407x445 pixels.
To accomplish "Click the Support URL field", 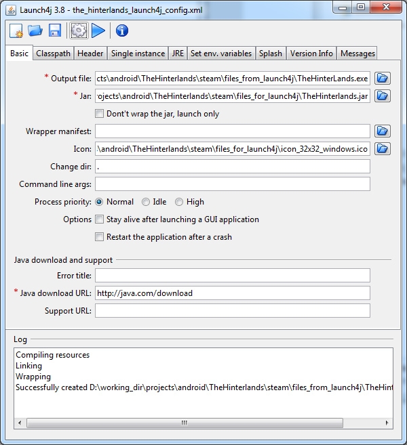I will point(233,310).
